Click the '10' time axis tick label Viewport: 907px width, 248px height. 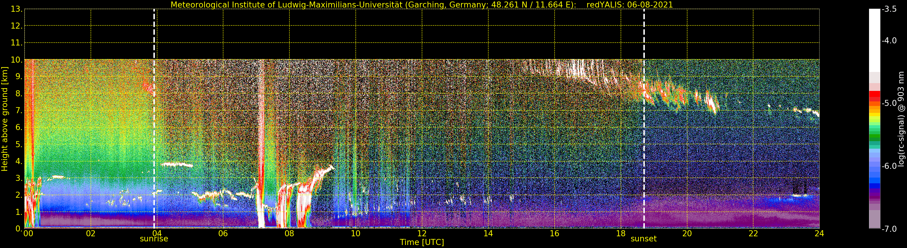[356, 234]
